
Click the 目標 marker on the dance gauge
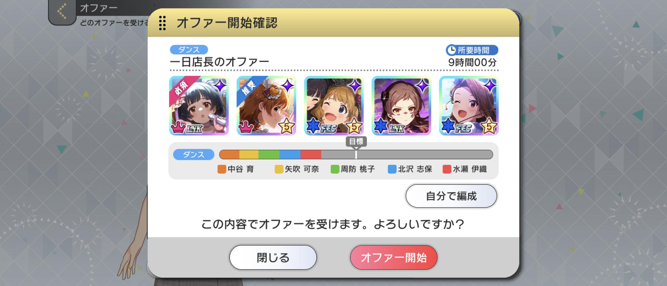click(x=356, y=141)
